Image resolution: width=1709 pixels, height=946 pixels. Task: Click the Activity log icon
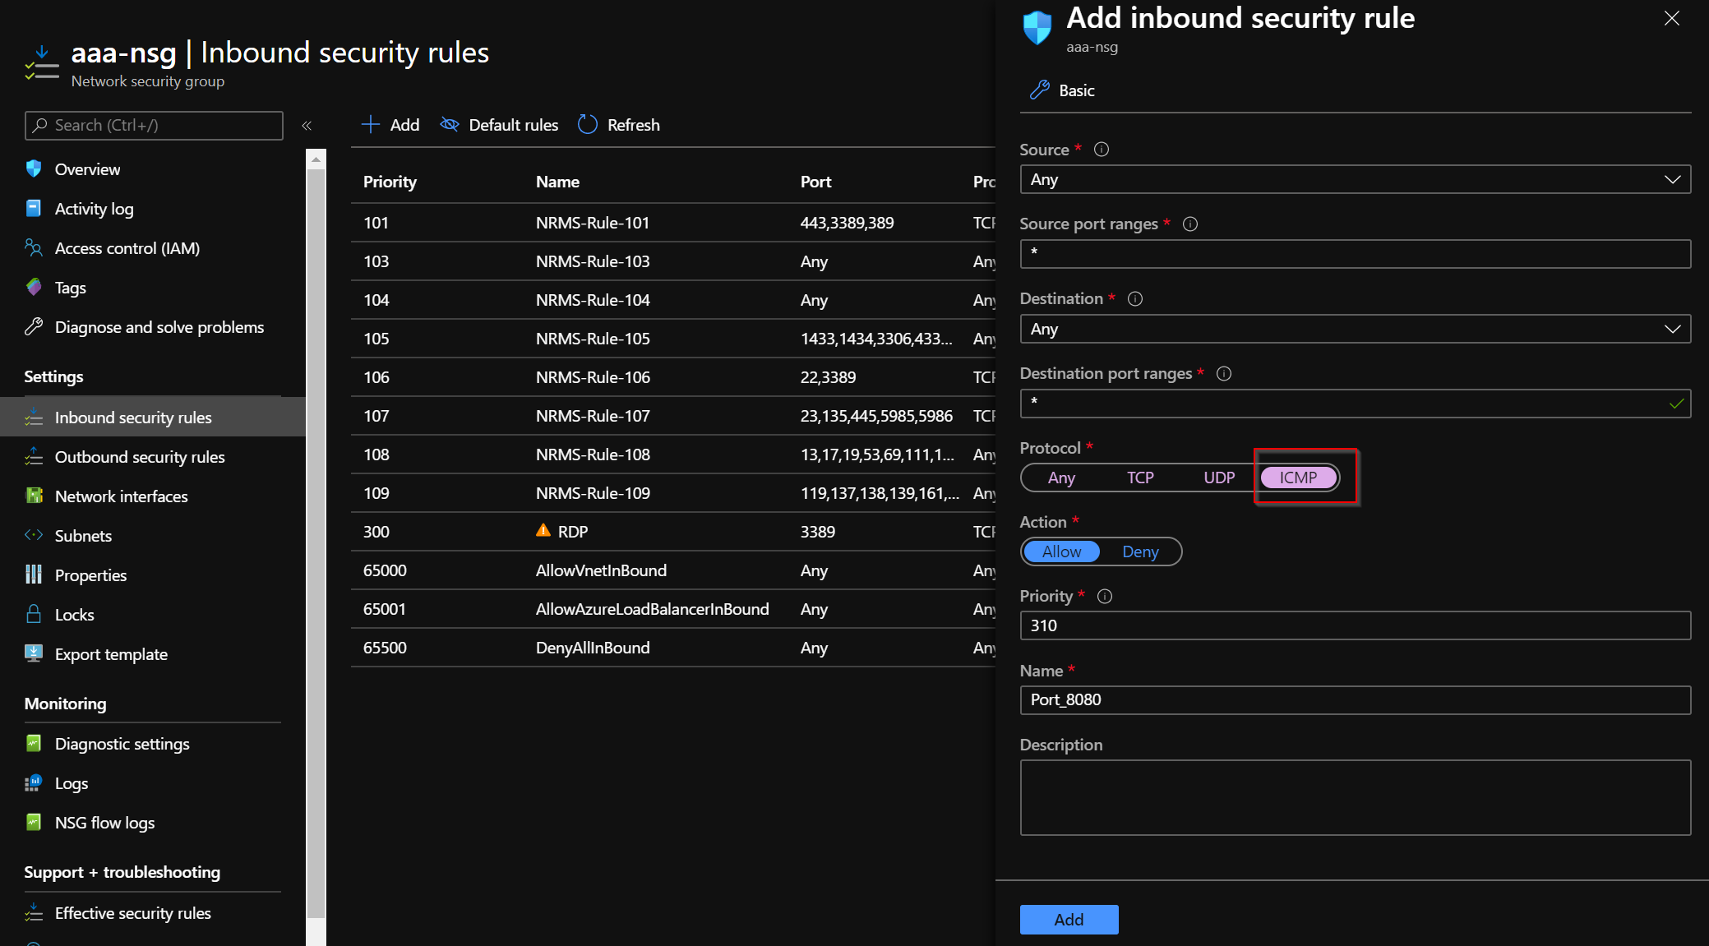tap(34, 208)
